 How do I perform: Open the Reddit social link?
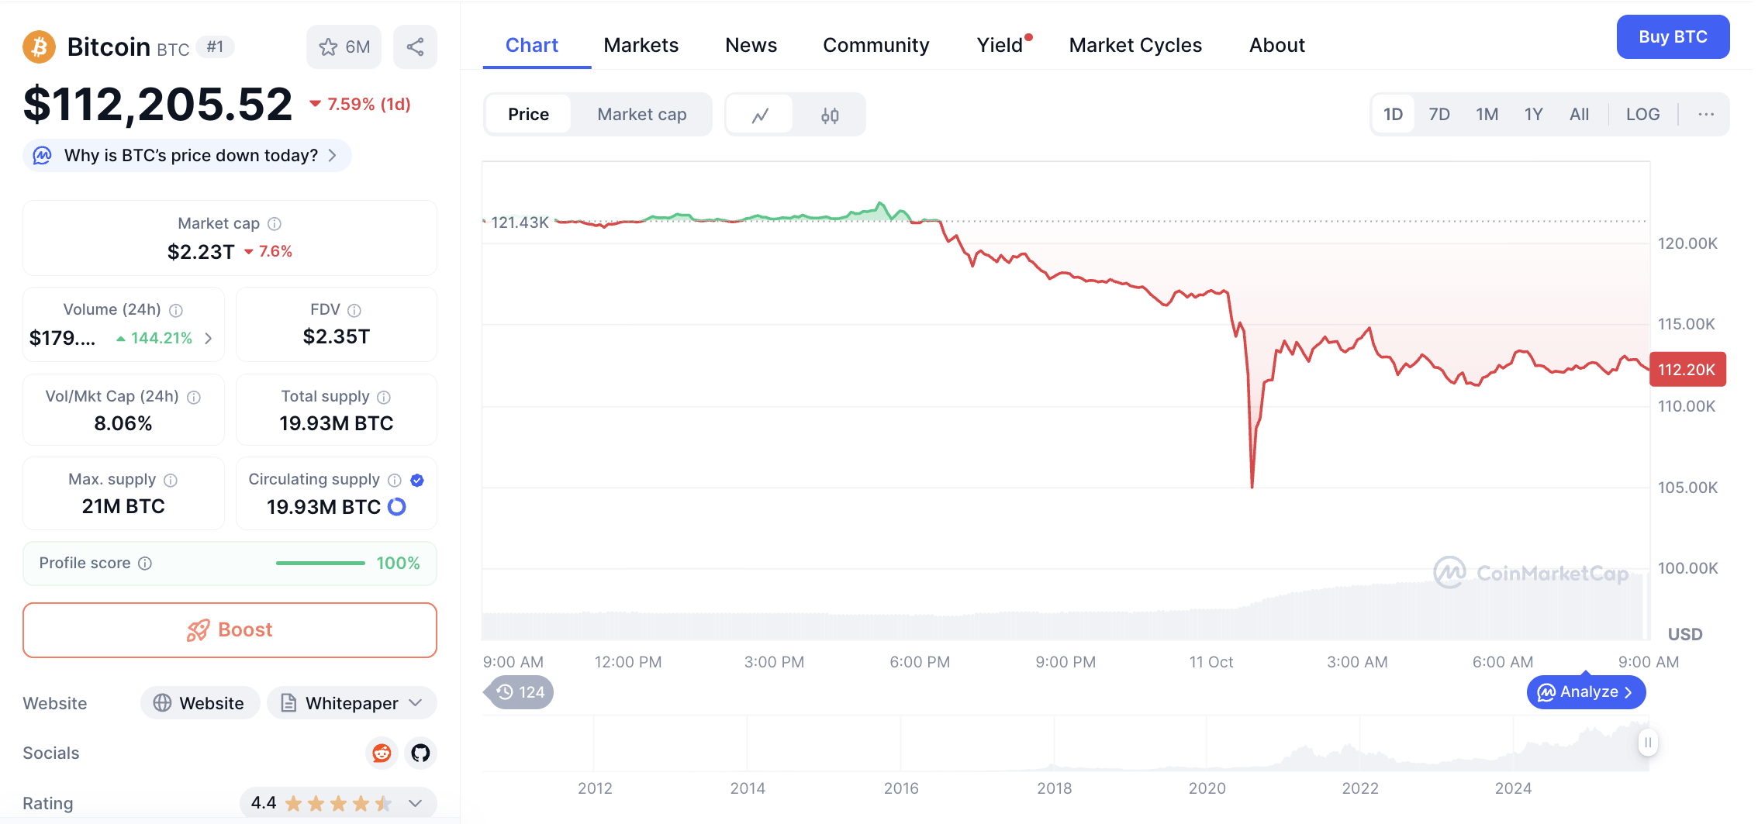382,753
